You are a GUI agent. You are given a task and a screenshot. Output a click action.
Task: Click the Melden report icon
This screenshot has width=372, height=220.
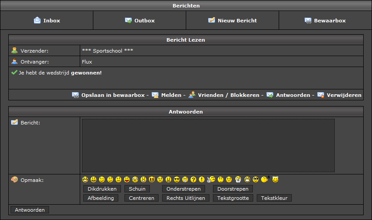click(x=155, y=95)
